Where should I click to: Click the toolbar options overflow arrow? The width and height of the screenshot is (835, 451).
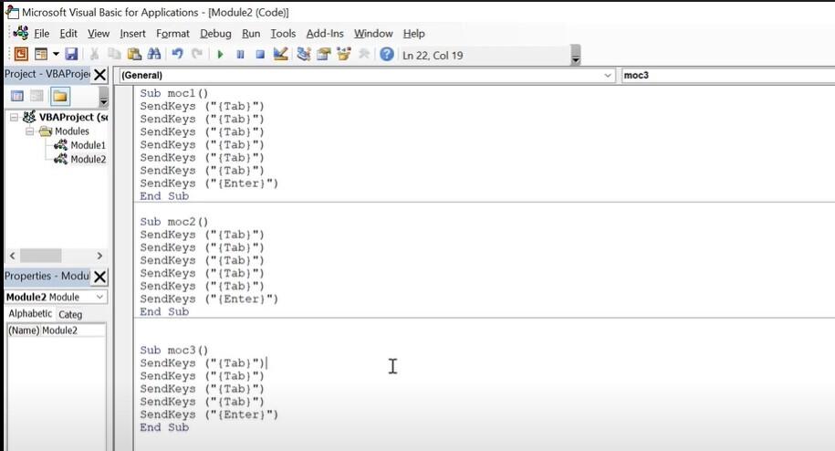tap(576, 55)
